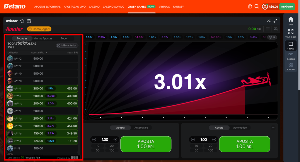Click the Aviator game logo
Image resolution: width=300 pixels, height=162 pixels.
coord(14,29)
